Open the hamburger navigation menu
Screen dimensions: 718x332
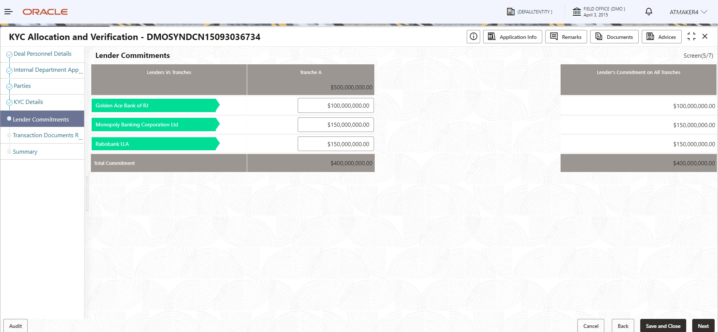(9, 12)
